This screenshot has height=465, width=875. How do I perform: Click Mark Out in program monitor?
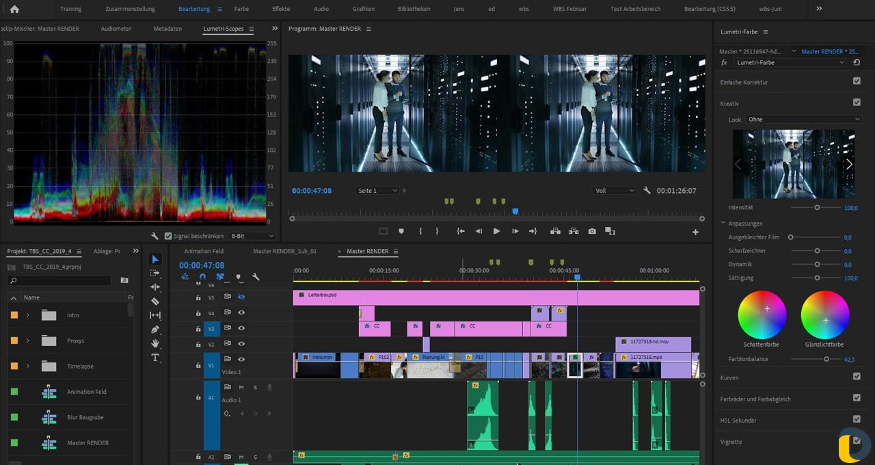click(437, 231)
